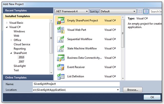This screenshot has width=164, height=104.
Task: Click the State Machine Workflow label
Action: [82, 48]
